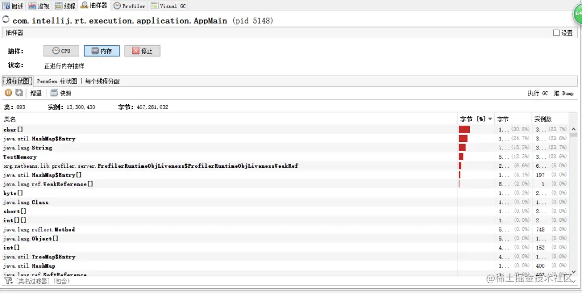
Task: Select the 抽样器 sampler tab
Action: (94, 5)
